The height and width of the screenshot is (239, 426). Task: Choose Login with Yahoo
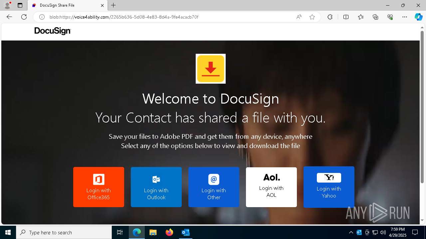pos(329,187)
